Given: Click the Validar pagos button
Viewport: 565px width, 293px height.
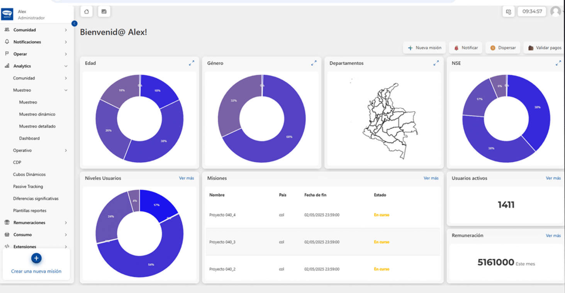Looking at the screenshot, I should [x=545, y=48].
